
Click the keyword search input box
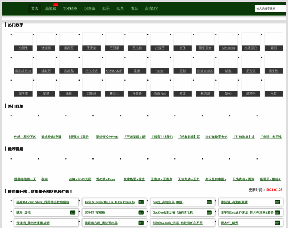point(270,8)
